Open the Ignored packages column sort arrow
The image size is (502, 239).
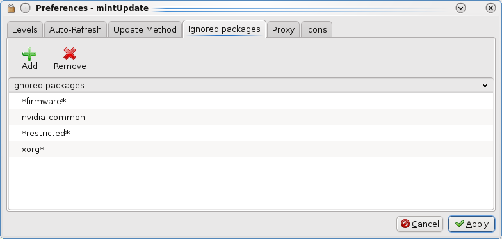coord(485,86)
